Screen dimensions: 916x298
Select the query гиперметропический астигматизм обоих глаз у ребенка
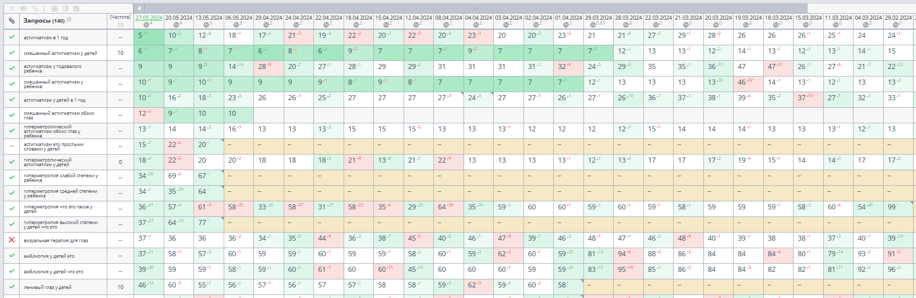52,131
